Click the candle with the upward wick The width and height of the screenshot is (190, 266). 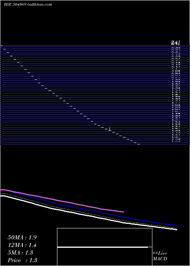110,129
